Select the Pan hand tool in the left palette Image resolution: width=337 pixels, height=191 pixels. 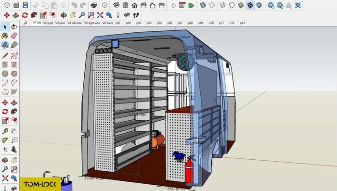14,160
